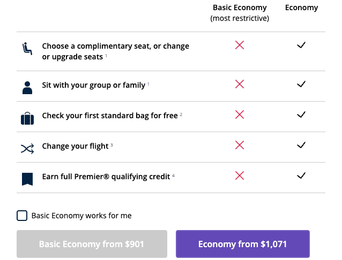Click the person icon for group seating
This screenshot has width=342, height=260.
tap(27, 88)
